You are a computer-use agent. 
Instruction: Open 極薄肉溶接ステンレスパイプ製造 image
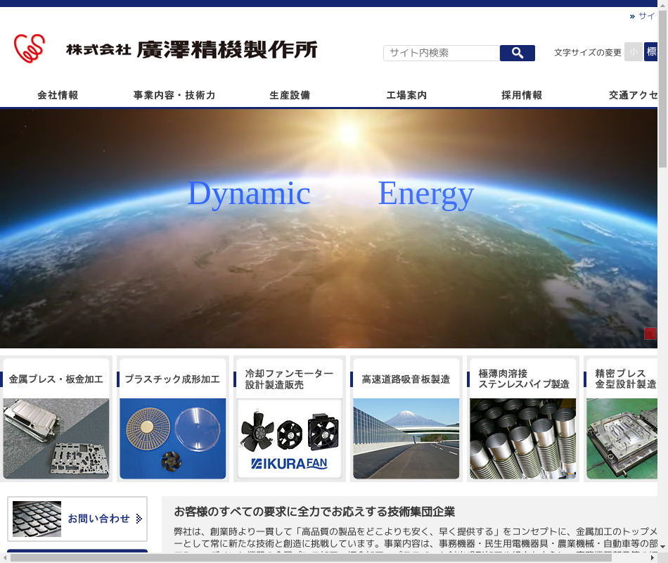(522, 438)
